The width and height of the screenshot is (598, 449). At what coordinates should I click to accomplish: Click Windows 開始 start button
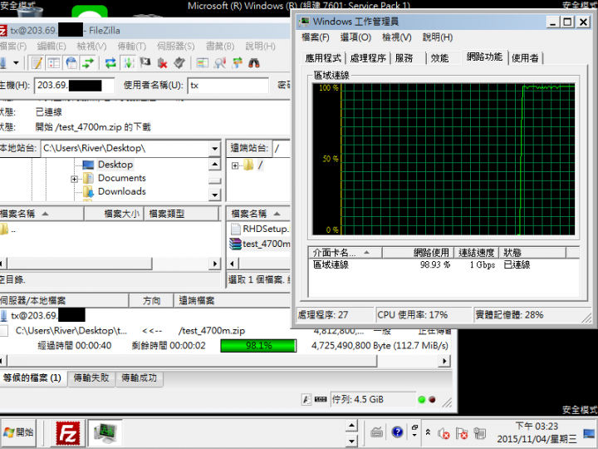pyautogui.click(x=18, y=432)
